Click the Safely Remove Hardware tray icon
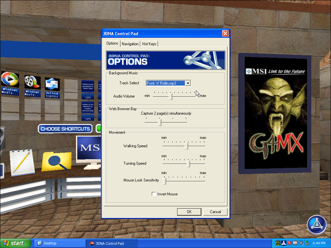The height and width of the screenshot is (248, 331). coord(307,243)
